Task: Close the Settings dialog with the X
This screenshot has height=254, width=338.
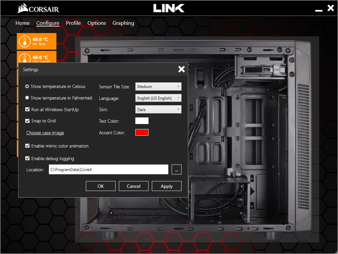Action: (182, 69)
